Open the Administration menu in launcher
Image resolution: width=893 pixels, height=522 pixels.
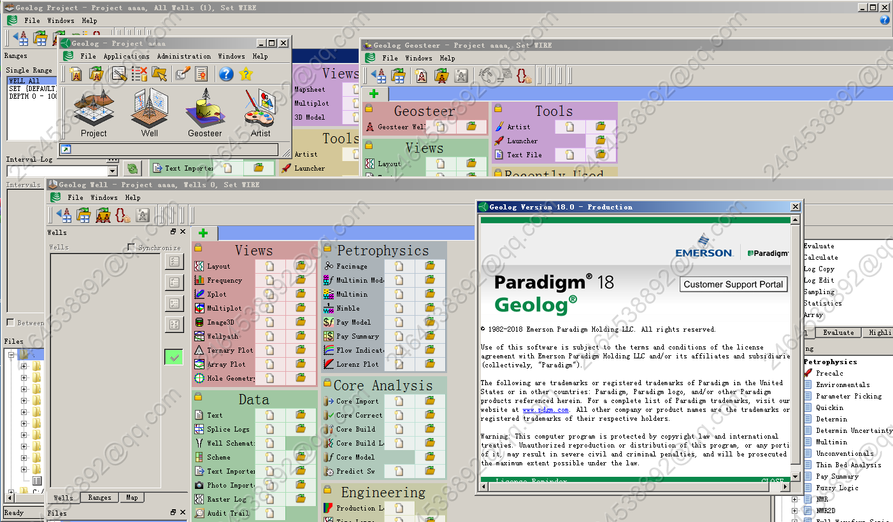click(x=183, y=56)
